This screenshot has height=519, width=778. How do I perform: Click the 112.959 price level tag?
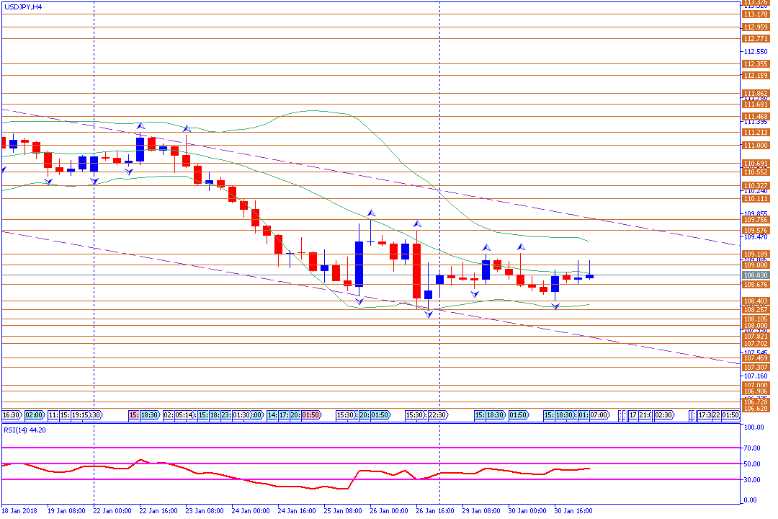pyautogui.click(x=755, y=27)
